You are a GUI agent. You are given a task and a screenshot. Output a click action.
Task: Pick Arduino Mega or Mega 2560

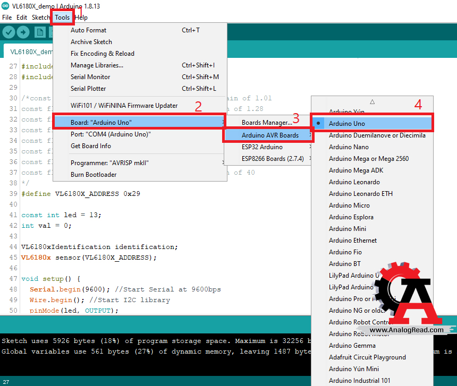(x=372, y=159)
